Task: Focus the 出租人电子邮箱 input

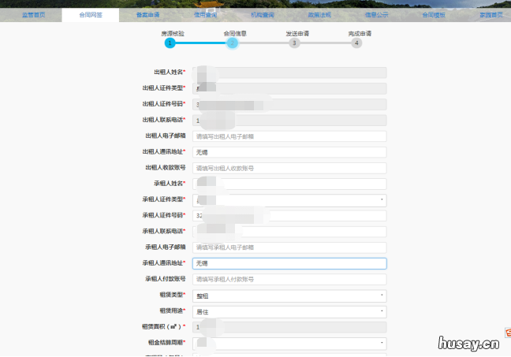Action: [x=289, y=136]
